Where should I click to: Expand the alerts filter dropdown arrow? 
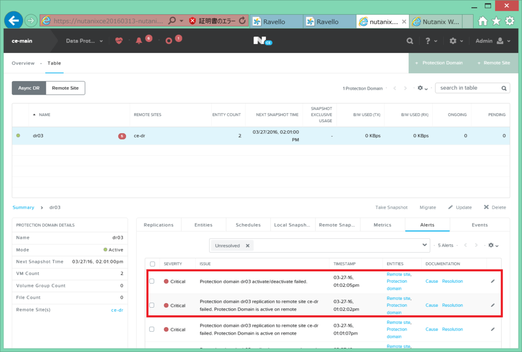424,245
